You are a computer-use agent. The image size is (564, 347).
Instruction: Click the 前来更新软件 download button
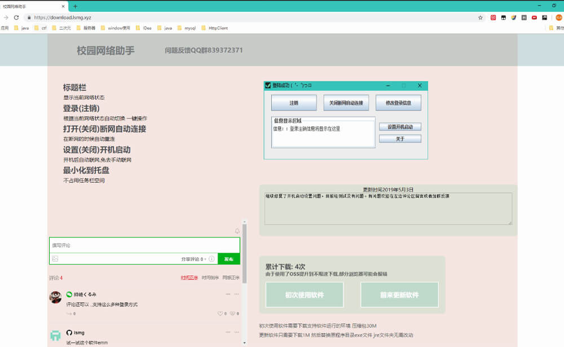coord(399,295)
